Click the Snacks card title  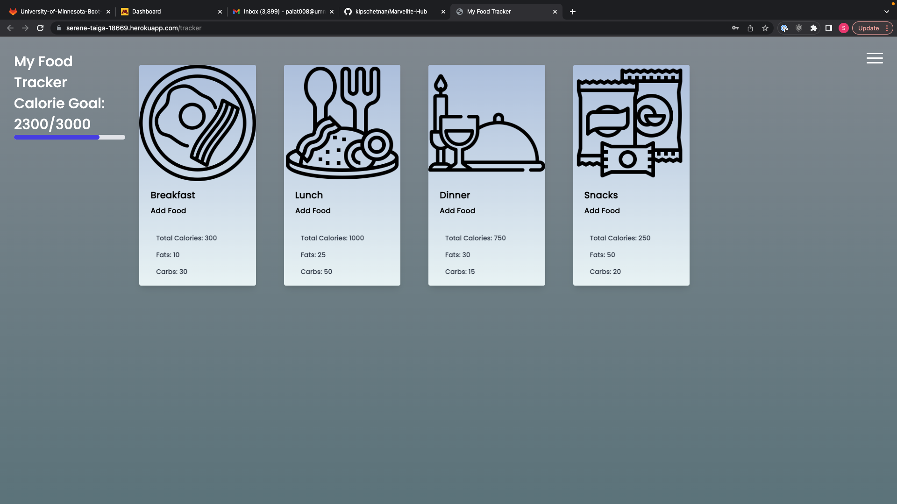601,195
